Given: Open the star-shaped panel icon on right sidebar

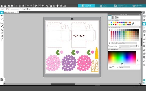Looking at the screenshot, I should (x=144, y=53).
